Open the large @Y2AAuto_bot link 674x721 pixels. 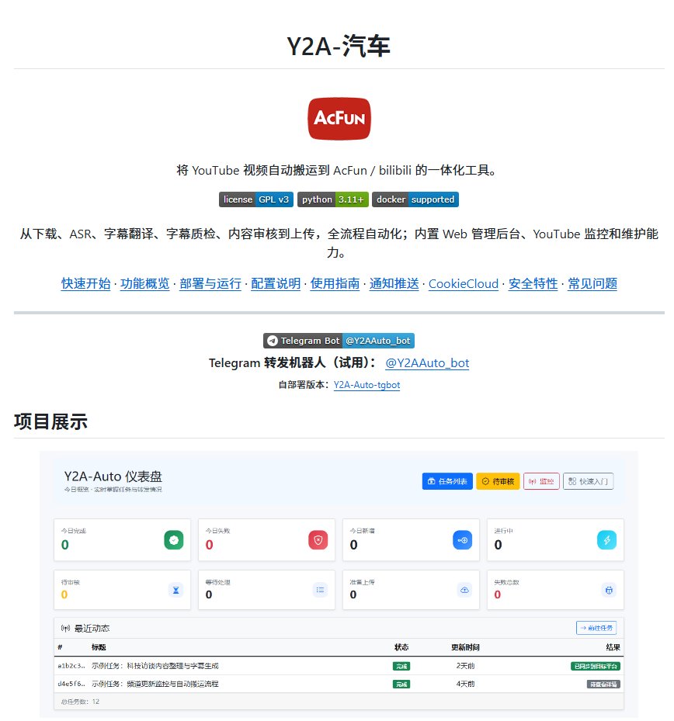pos(427,362)
